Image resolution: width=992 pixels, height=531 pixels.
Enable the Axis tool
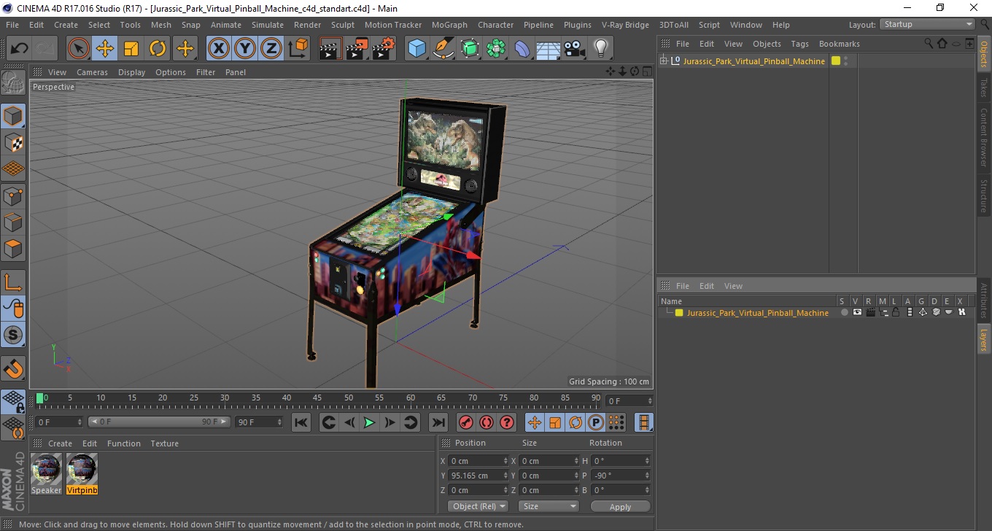(x=13, y=282)
